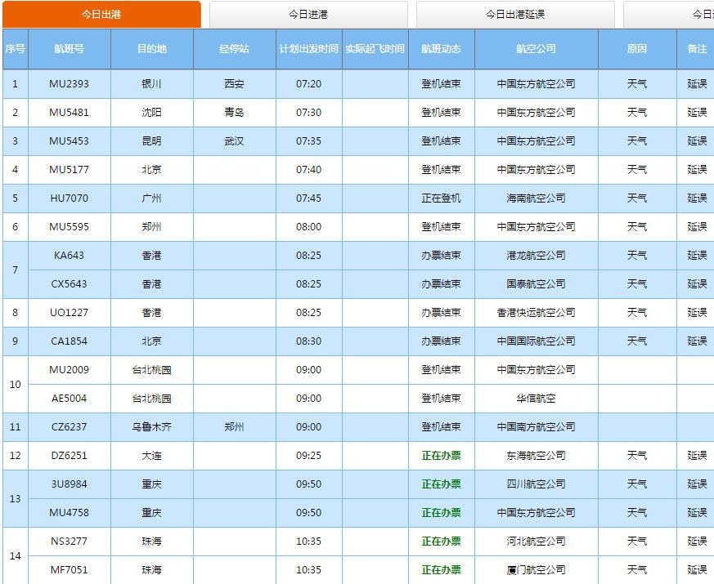This screenshot has height=584, width=714.
Task: Click the 航班动态 column header
Action: 442,49
